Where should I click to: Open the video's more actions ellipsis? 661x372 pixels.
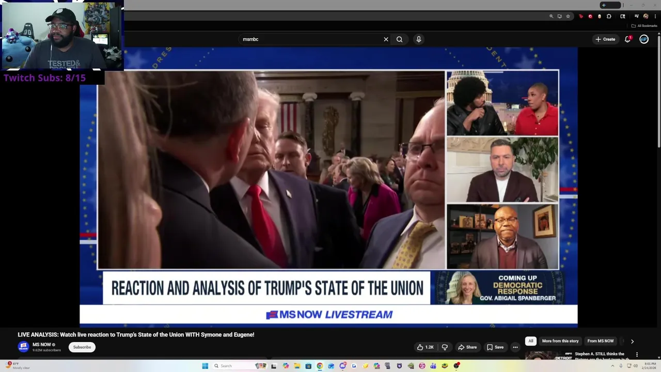point(515,347)
